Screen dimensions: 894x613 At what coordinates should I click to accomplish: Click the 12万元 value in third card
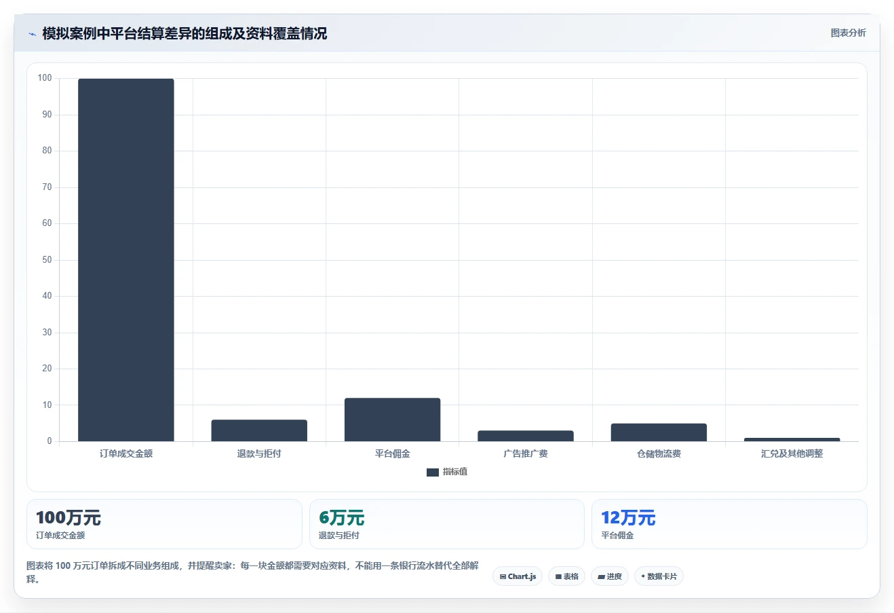tap(628, 518)
